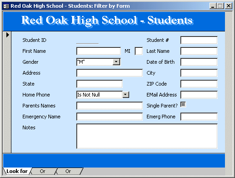Click the MI initial box
Viewport: 235px width, 178px height.
139,51
